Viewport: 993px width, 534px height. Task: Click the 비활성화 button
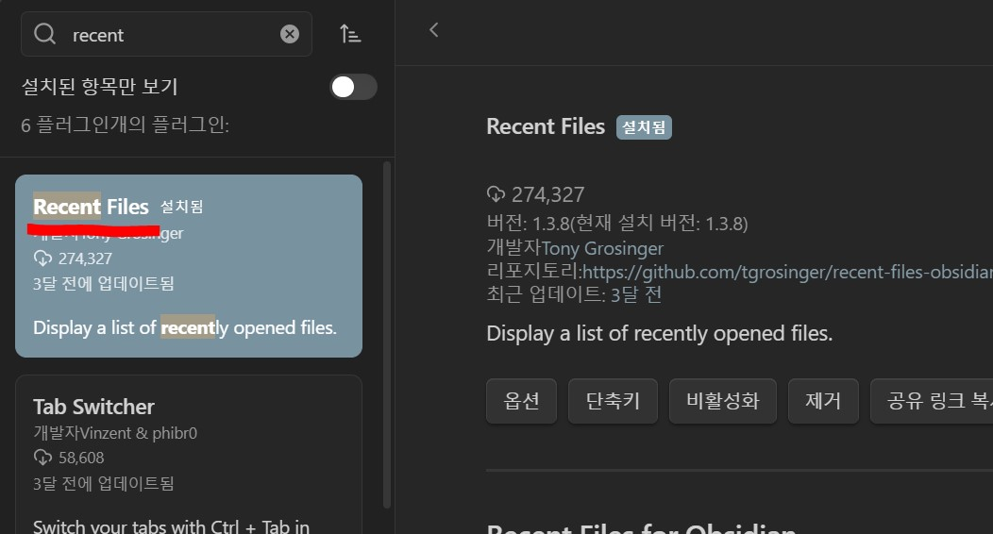point(723,401)
